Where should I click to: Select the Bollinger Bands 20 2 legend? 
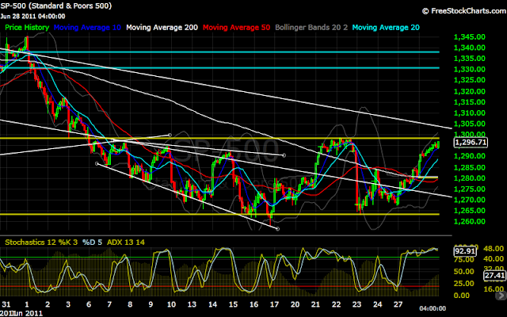tap(311, 28)
